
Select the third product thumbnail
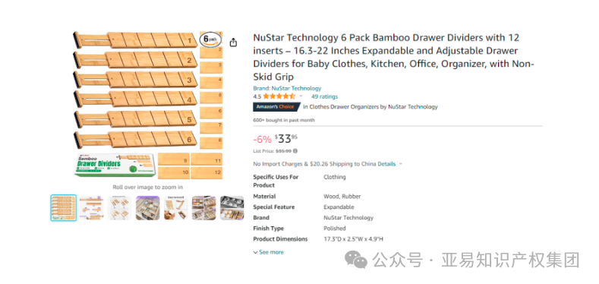[119, 208]
